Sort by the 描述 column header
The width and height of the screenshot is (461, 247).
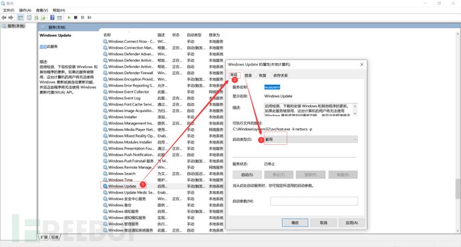click(161, 35)
